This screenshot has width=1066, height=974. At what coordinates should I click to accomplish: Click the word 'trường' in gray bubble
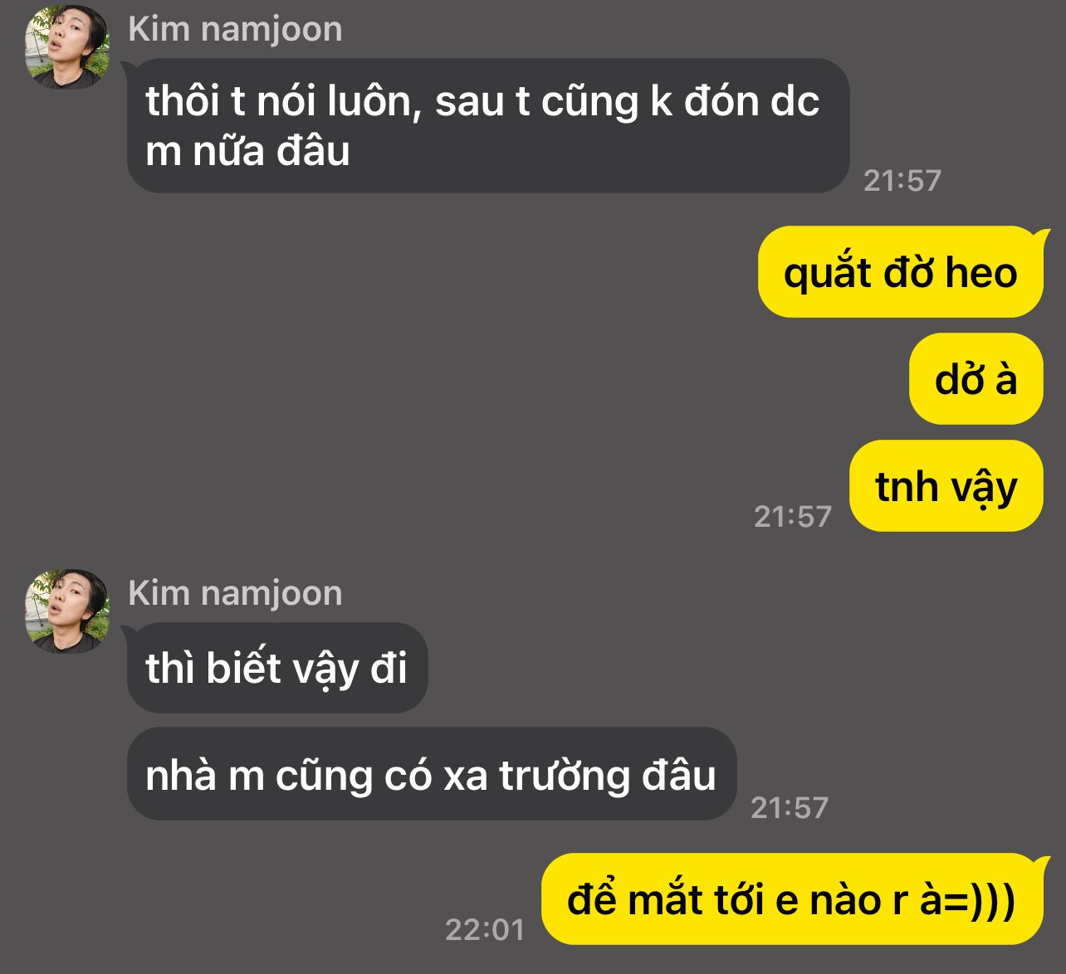click(x=563, y=776)
